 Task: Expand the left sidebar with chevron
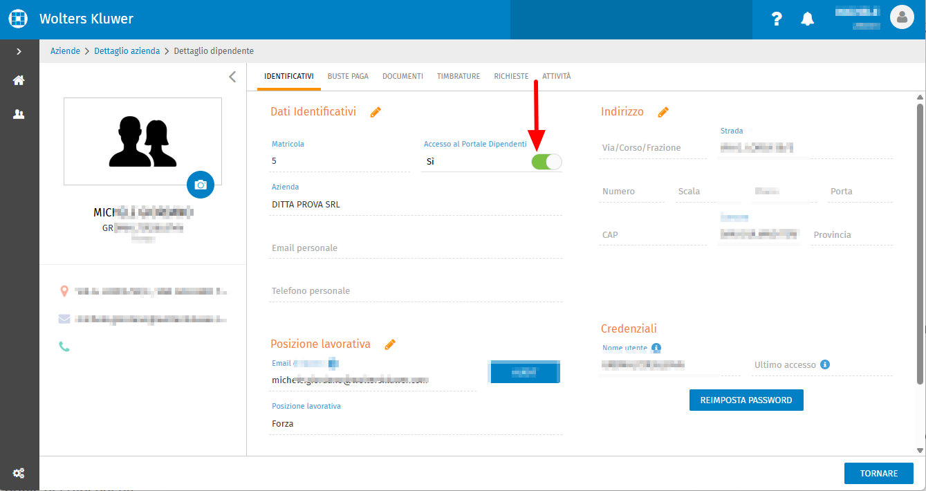click(x=19, y=51)
